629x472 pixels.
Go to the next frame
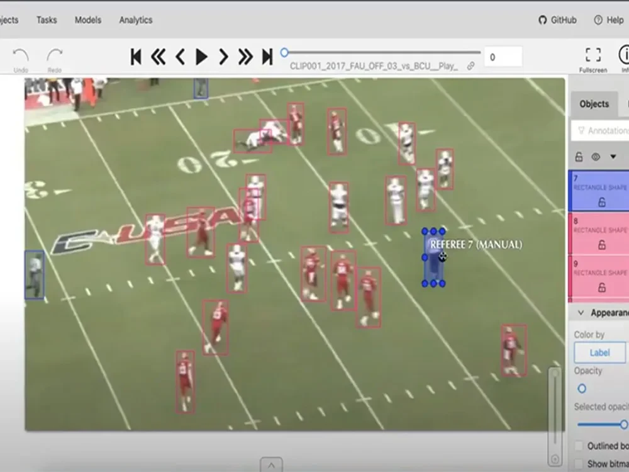[x=223, y=57]
